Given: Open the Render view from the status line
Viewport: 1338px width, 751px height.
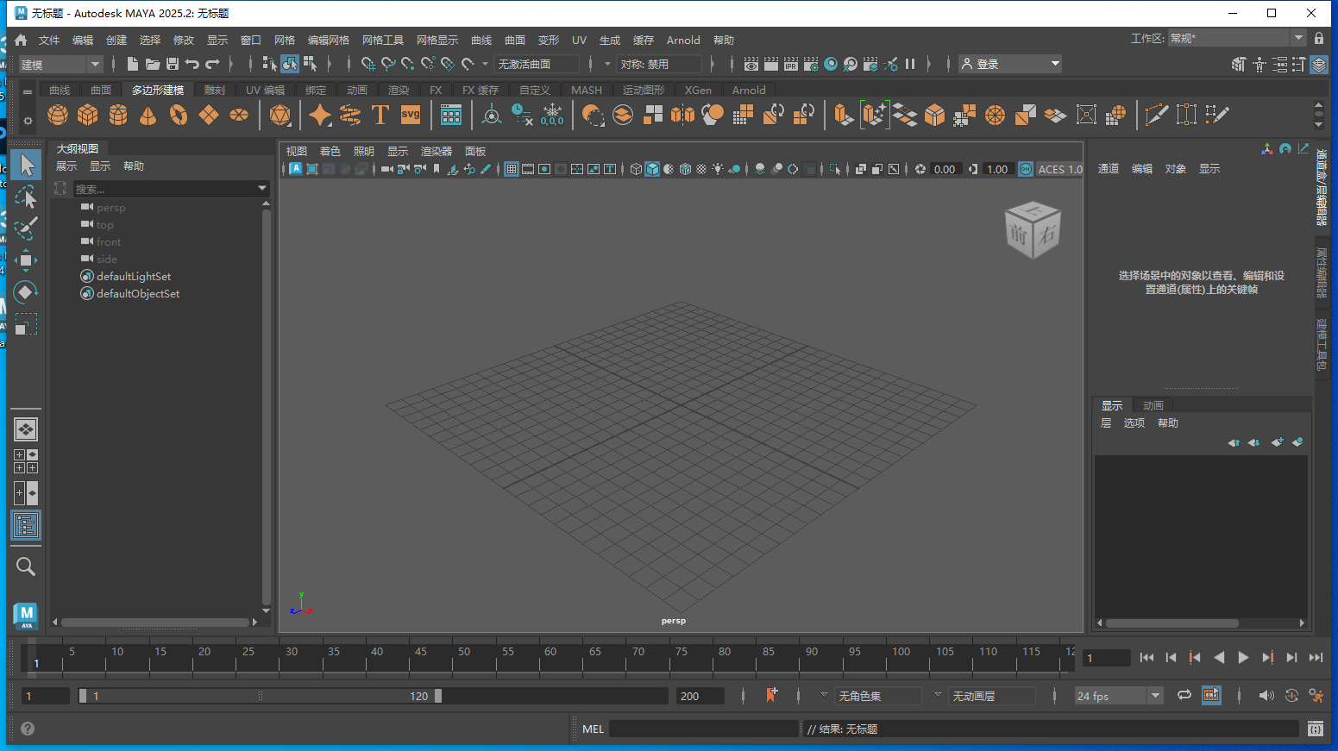Looking at the screenshot, I should click(x=751, y=63).
